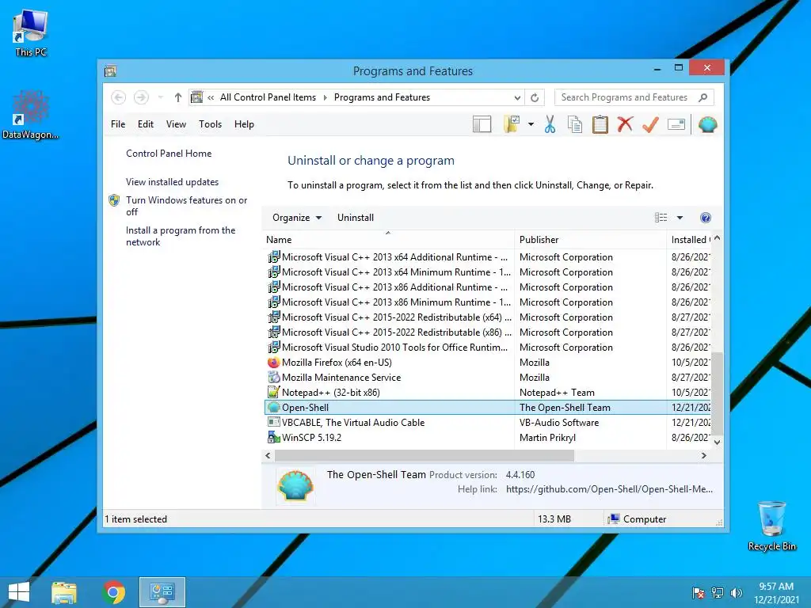Open the More view options dropdown arrow

click(x=680, y=218)
